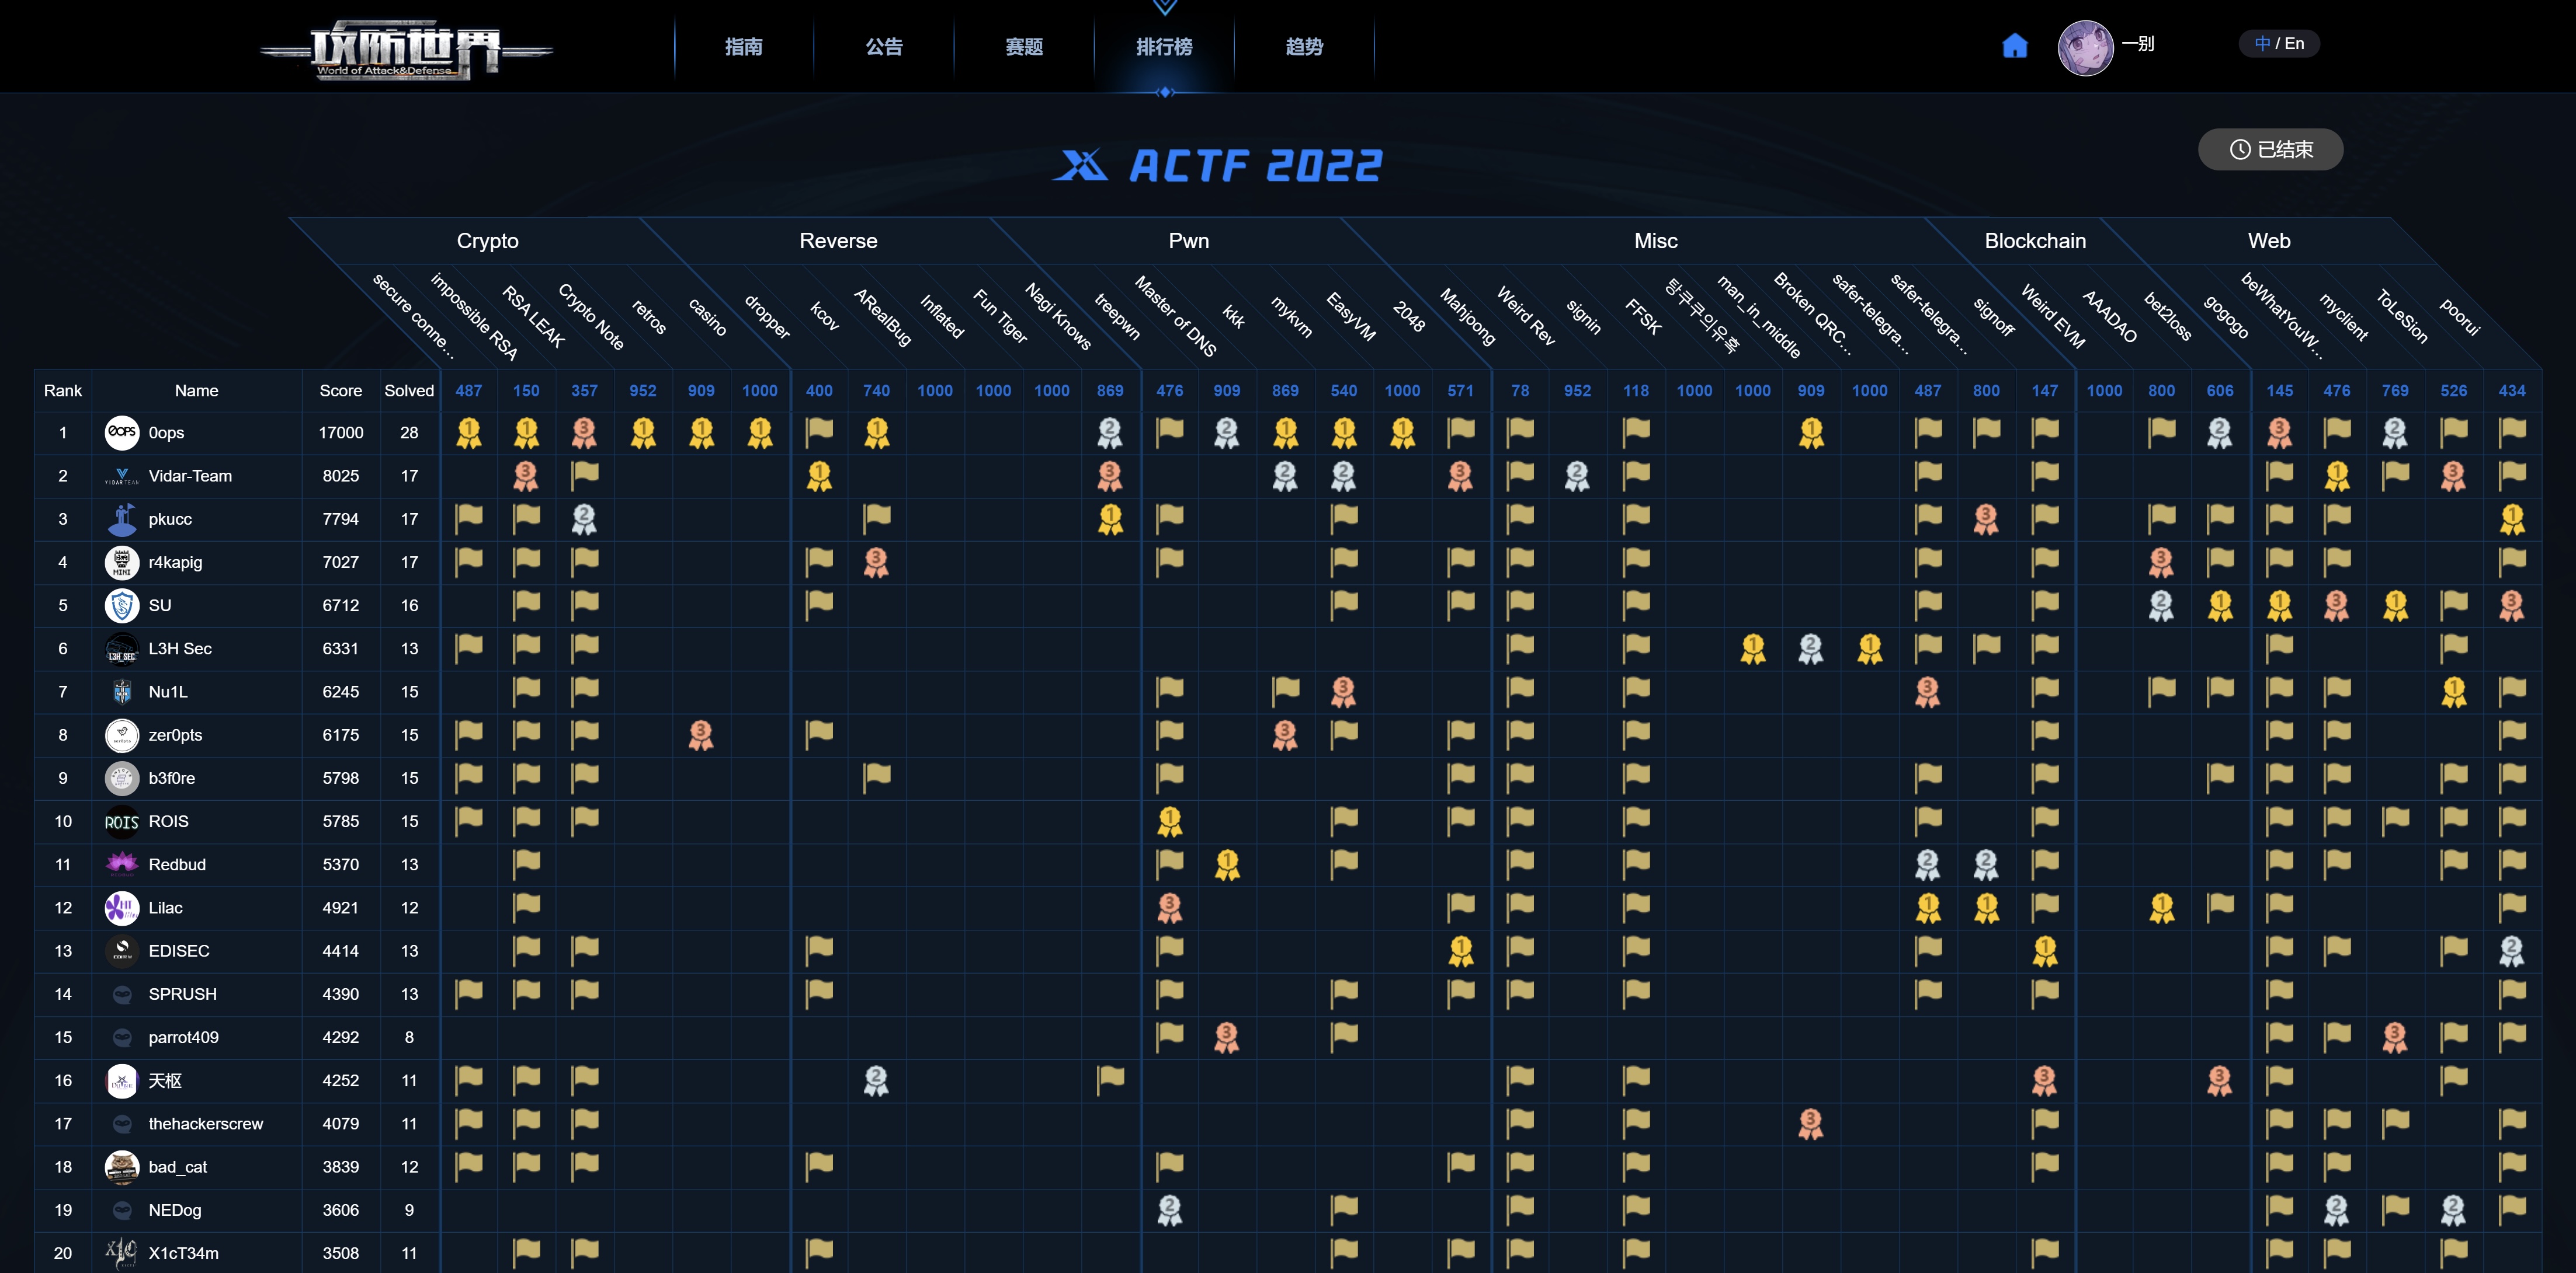Click the 0ops team logo
This screenshot has height=1273, width=2576.
[x=121, y=433]
